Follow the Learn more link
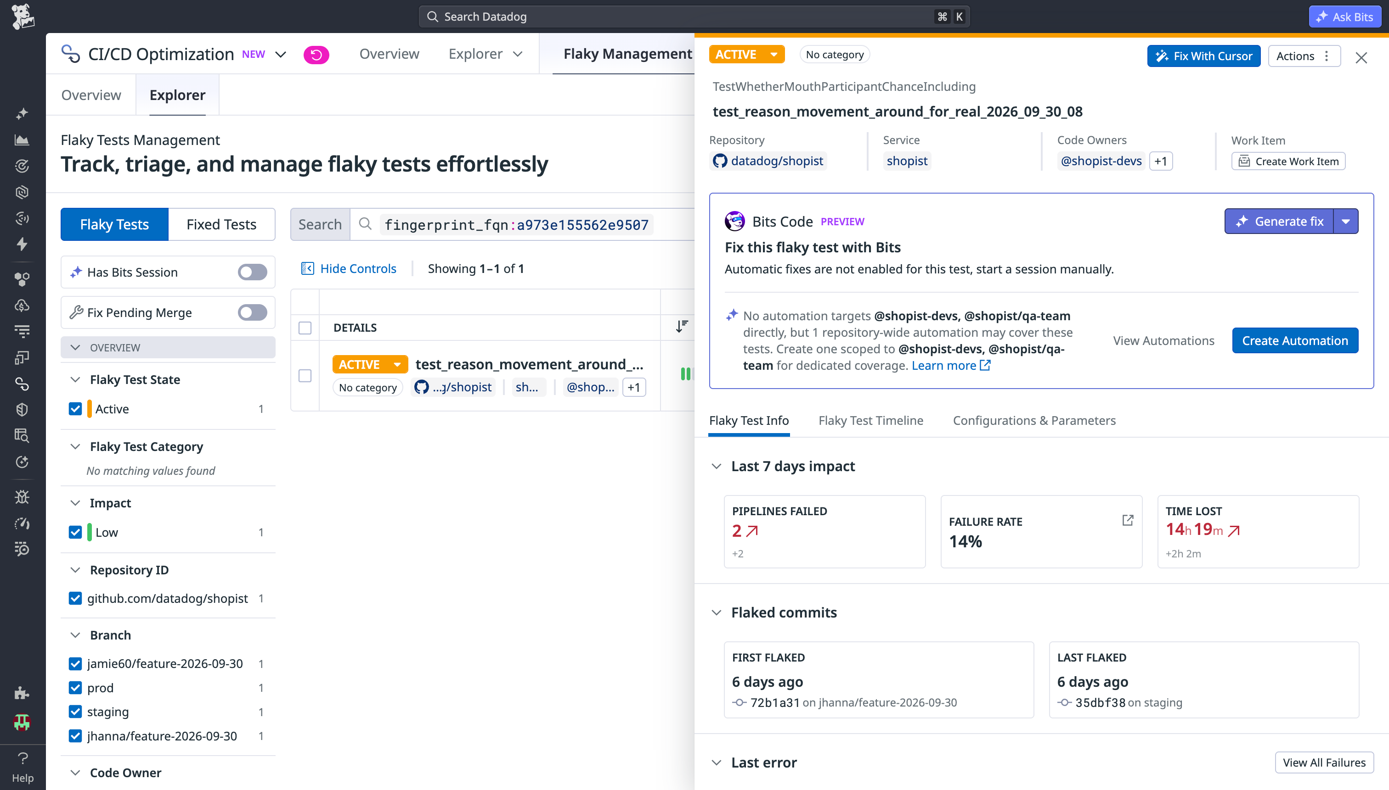This screenshot has height=790, width=1389. [951, 366]
